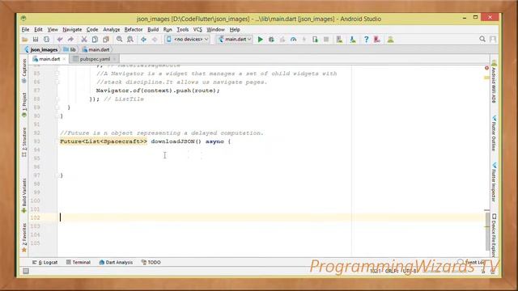518x291 pixels.
Task: Switch to the pubspec.yaml editor tab
Action: point(95,59)
